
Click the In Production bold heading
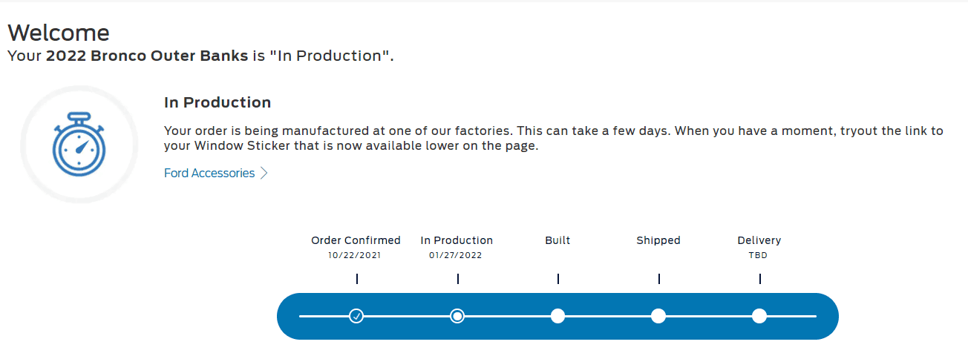[218, 102]
